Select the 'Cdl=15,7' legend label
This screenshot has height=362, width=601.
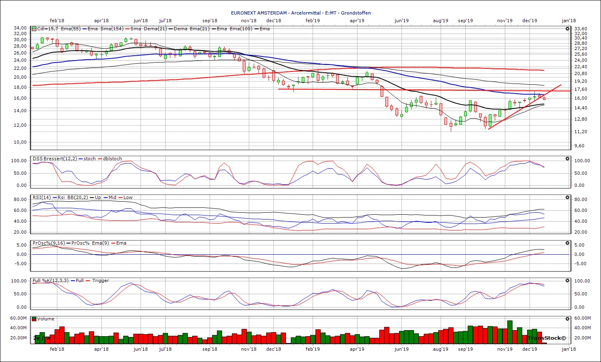tap(48, 29)
